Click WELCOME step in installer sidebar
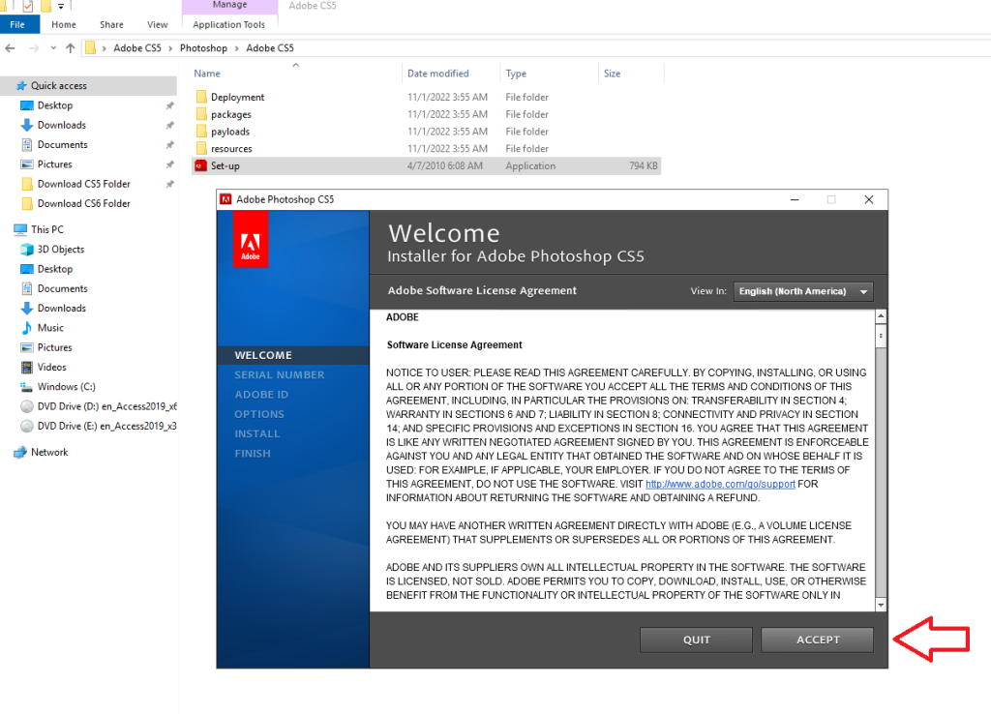 pos(263,355)
